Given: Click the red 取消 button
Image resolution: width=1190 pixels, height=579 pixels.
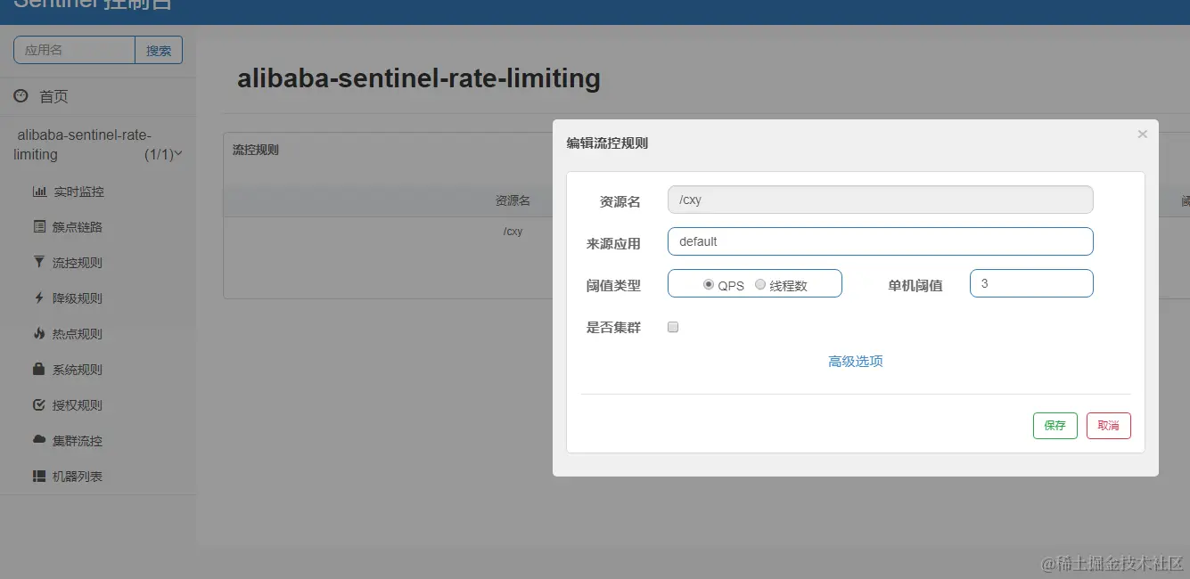Looking at the screenshot, I should 1109,426.
